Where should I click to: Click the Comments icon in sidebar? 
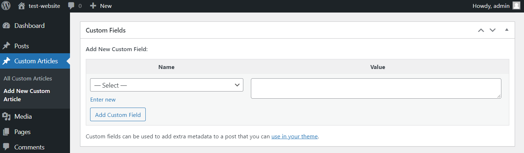click(x=6, y=147)
